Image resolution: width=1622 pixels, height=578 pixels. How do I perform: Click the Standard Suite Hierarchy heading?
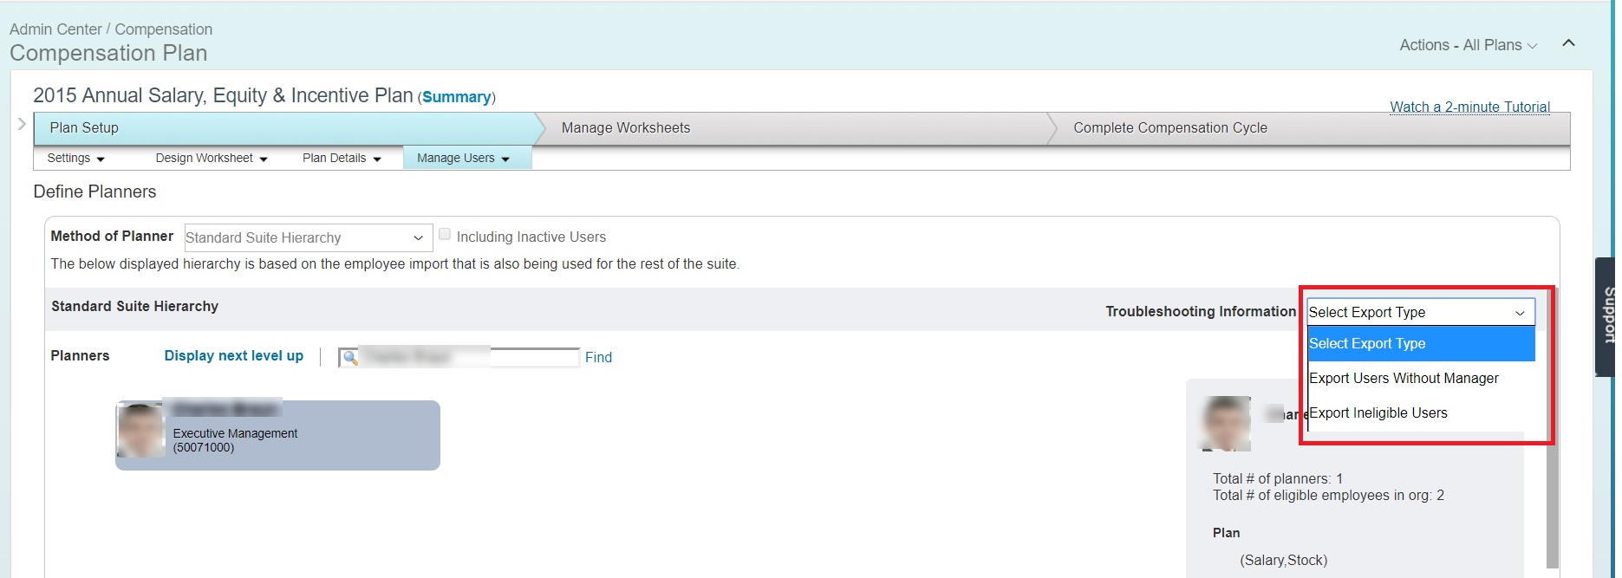pyautogui.click(x=135, y=307)
